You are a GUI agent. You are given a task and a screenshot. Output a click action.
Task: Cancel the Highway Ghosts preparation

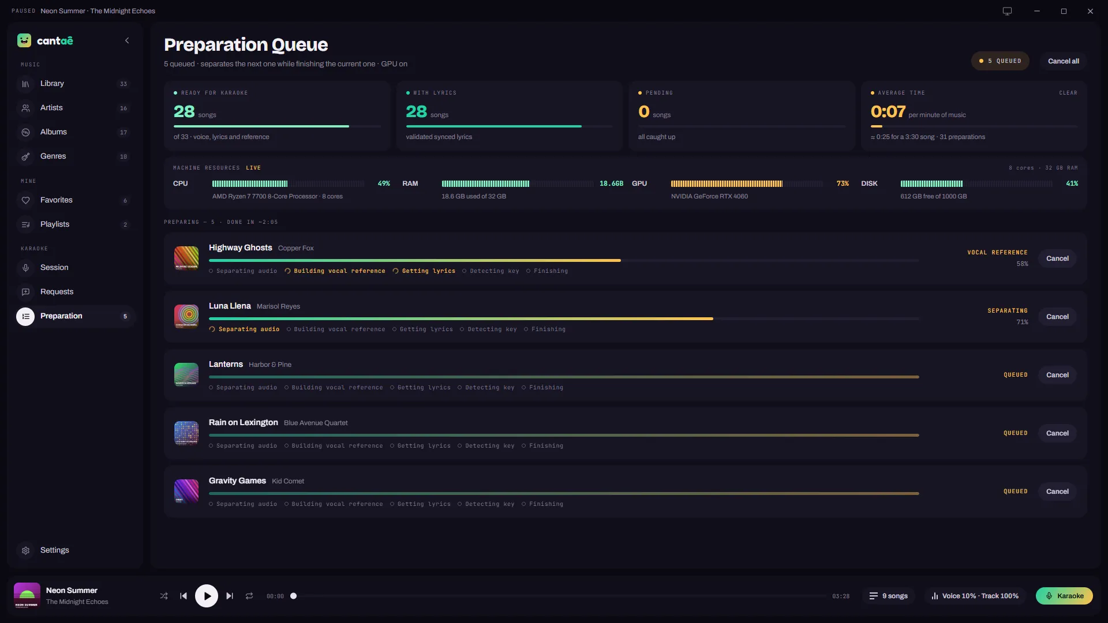1057,258
